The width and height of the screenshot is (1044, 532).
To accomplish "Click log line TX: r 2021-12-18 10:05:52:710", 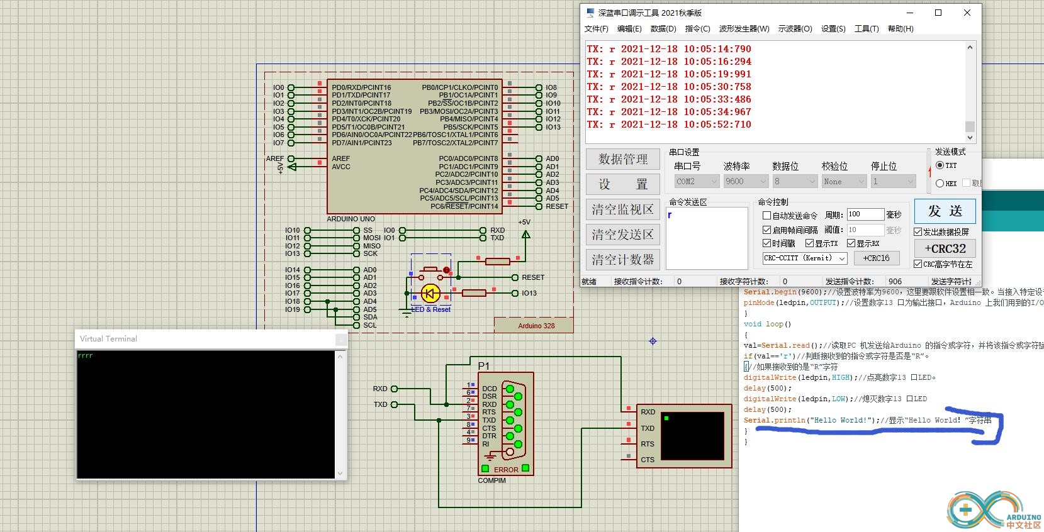I will [x=669, y=125].
